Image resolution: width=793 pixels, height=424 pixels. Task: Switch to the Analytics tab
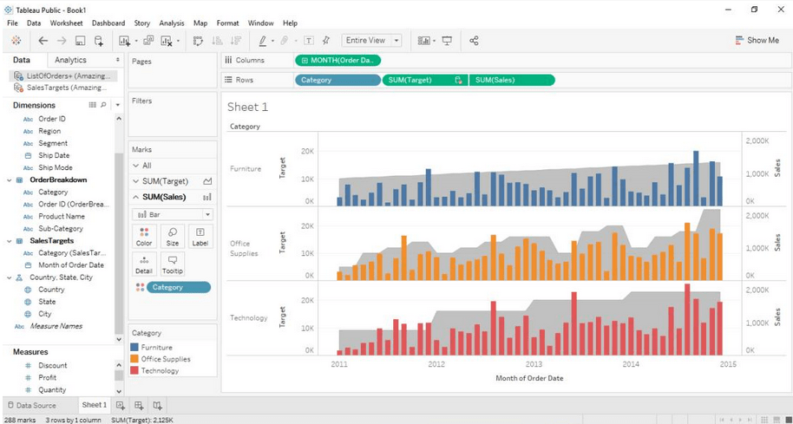point(70,60)
